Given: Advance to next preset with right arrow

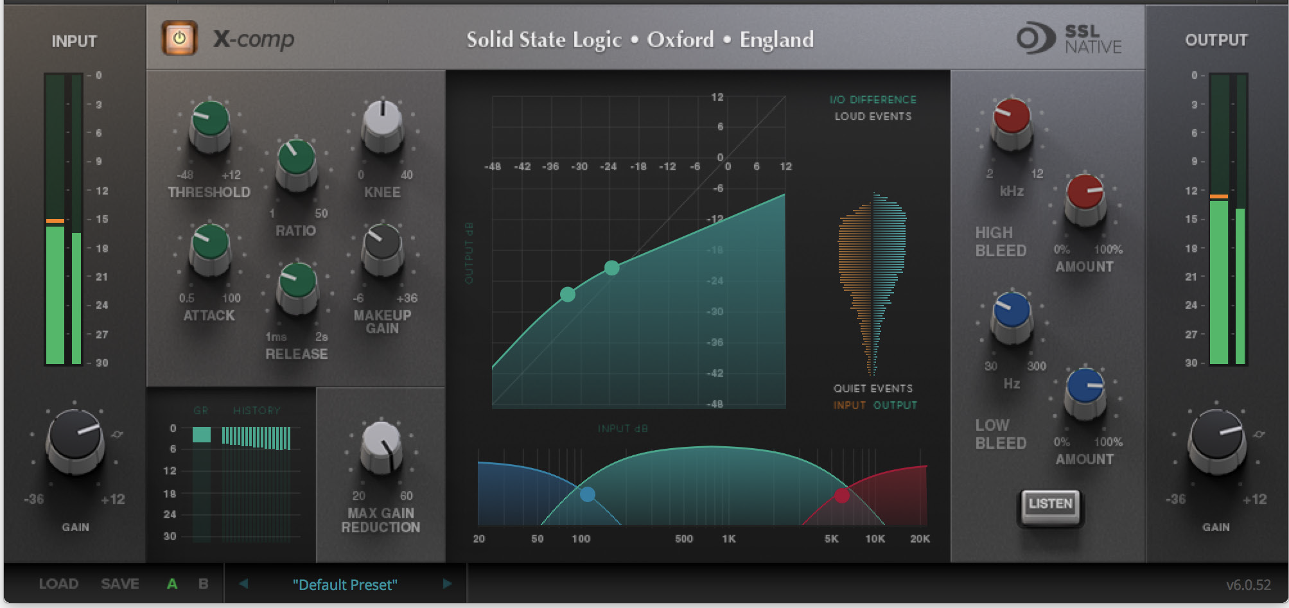Looking at the screenshot, I should tap(447, 584).
